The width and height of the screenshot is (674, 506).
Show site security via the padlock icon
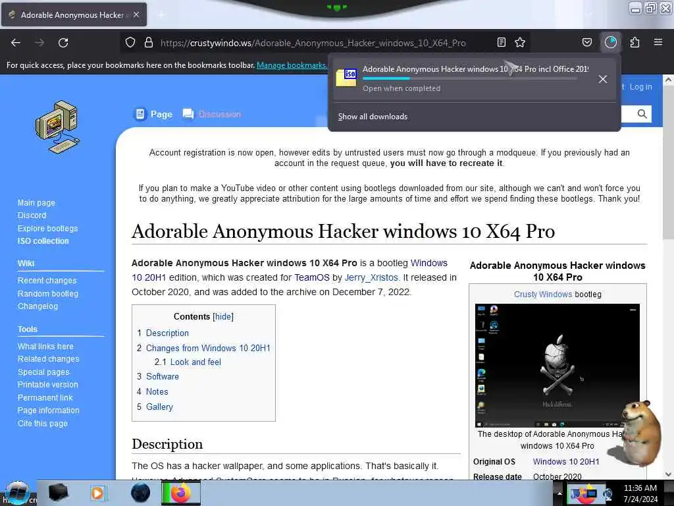148,42
